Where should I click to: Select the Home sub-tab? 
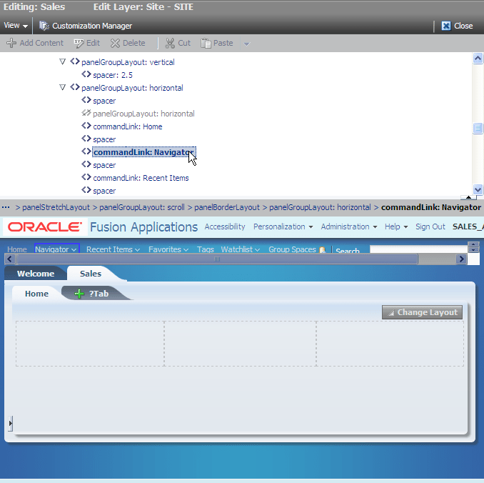pos(36,294)
